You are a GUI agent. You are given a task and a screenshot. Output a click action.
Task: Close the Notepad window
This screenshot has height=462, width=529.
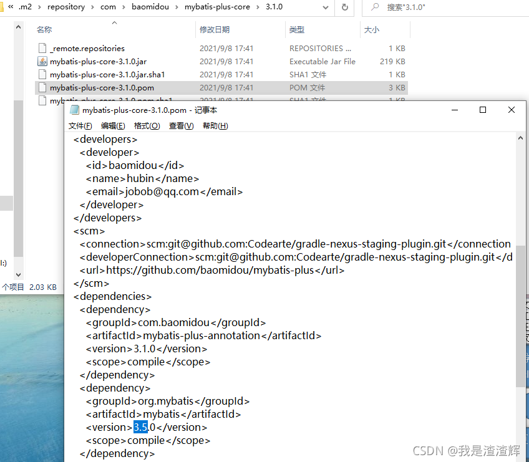click(511, 110)
